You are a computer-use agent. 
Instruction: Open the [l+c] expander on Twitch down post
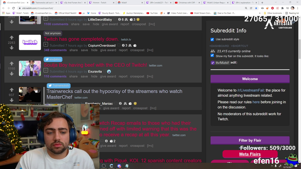(x=150, y=50)
